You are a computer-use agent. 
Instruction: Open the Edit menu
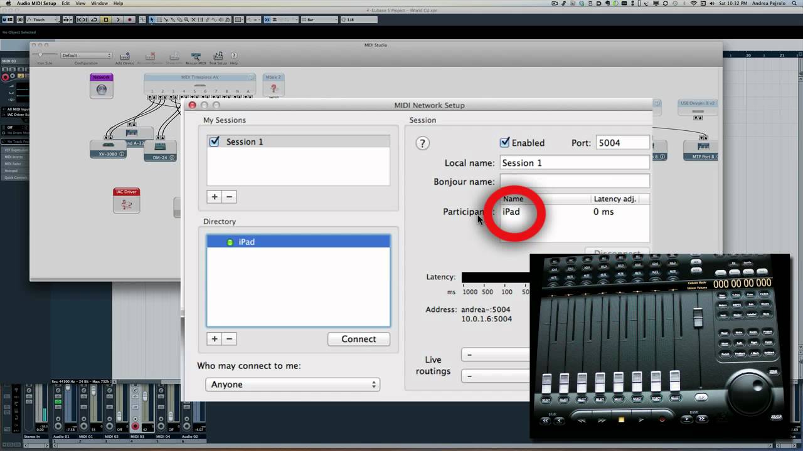click(65, 4)
